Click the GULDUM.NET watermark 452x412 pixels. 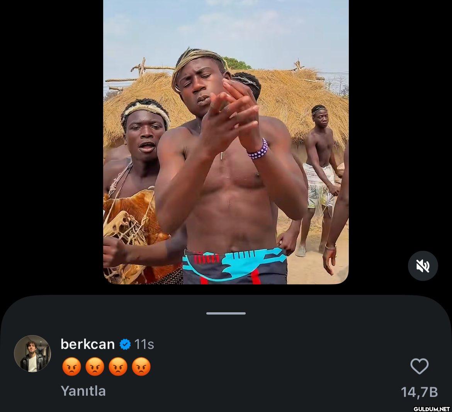point(432,409)
